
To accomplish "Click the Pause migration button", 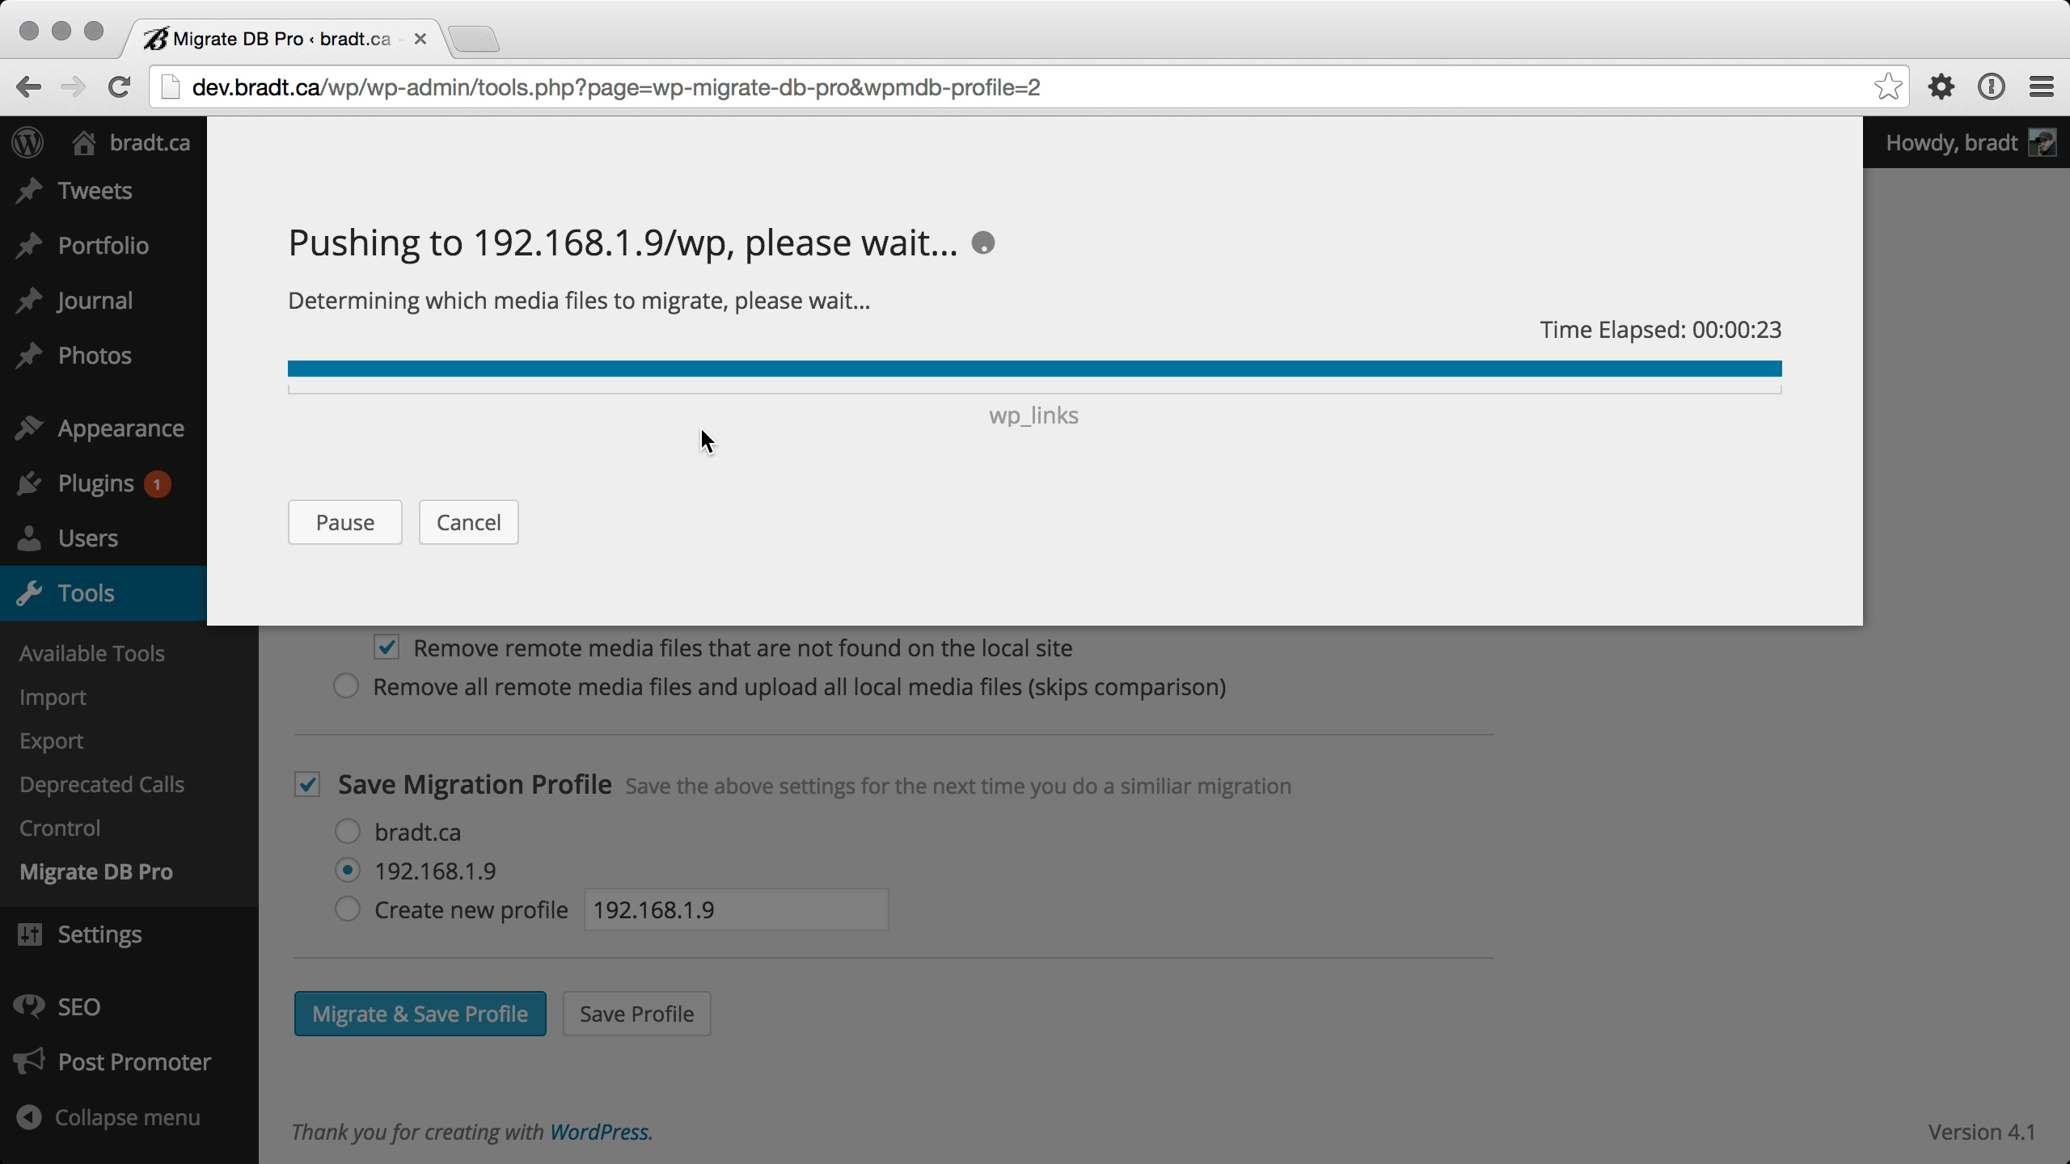I will (x=345, y=521).
